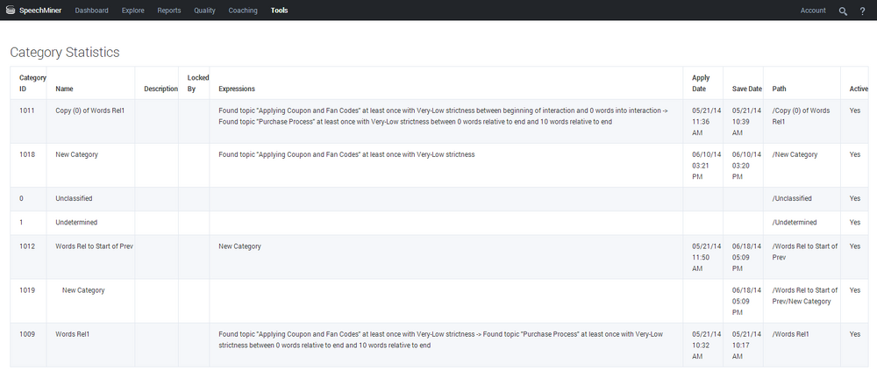
Task: Go to the Coaching menu
Action: click(x=243, y=11)
